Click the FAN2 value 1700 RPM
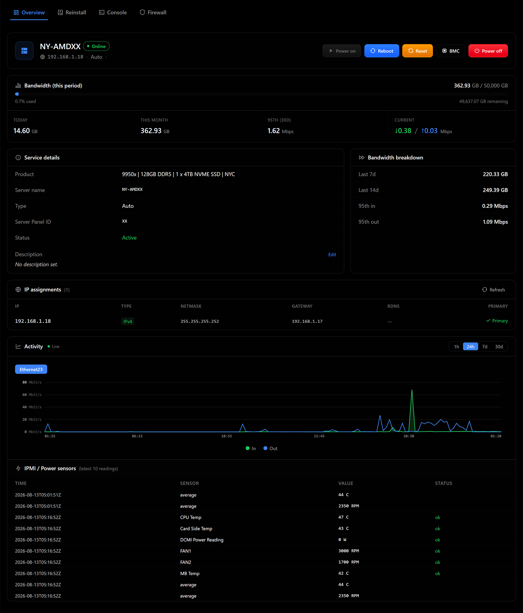Viewport: 523px width, 613px height. point(349,562)
